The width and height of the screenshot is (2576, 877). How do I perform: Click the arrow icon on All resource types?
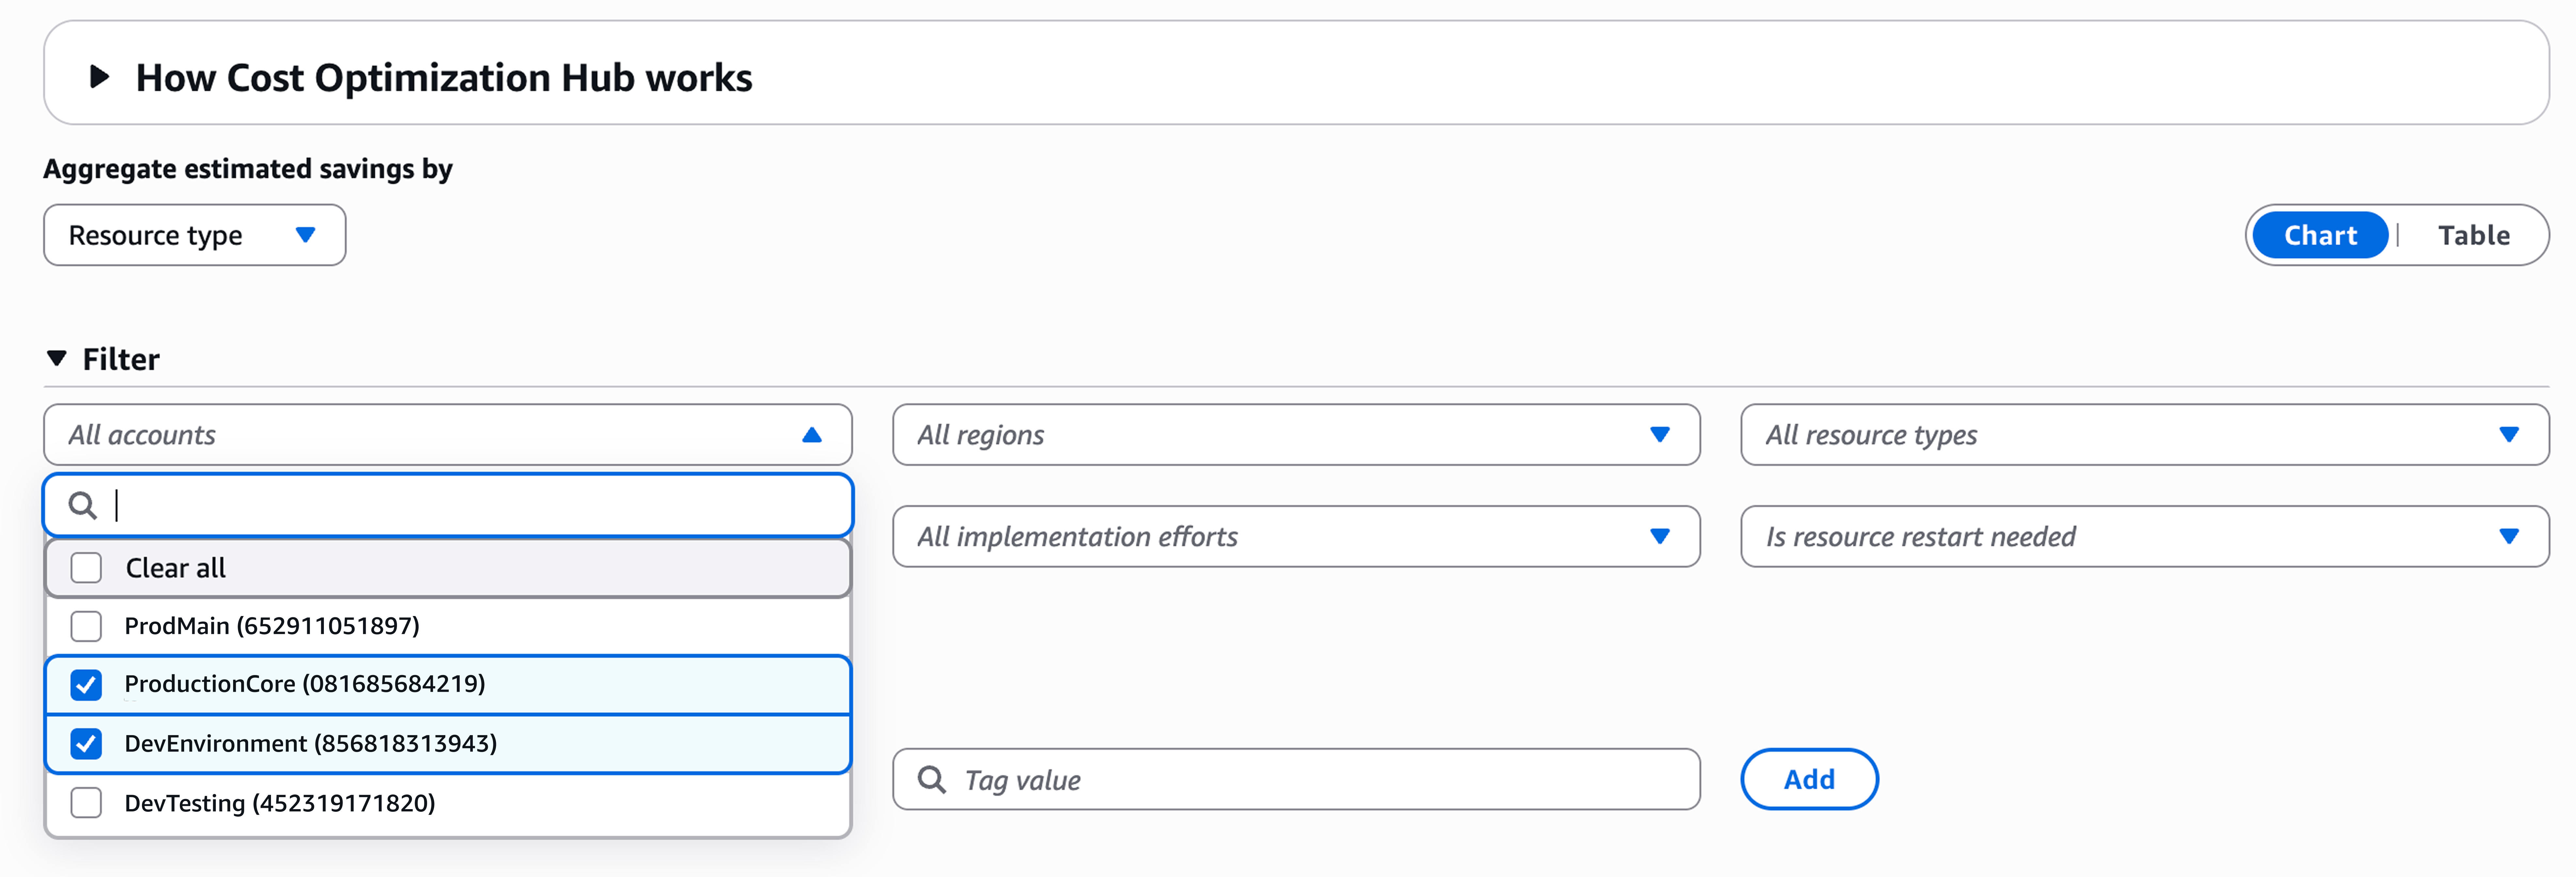(2509, 435)
